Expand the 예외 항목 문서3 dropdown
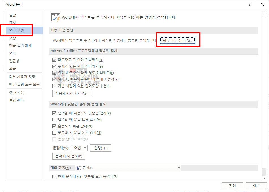The image size is (269, 192). coord(179,168)
